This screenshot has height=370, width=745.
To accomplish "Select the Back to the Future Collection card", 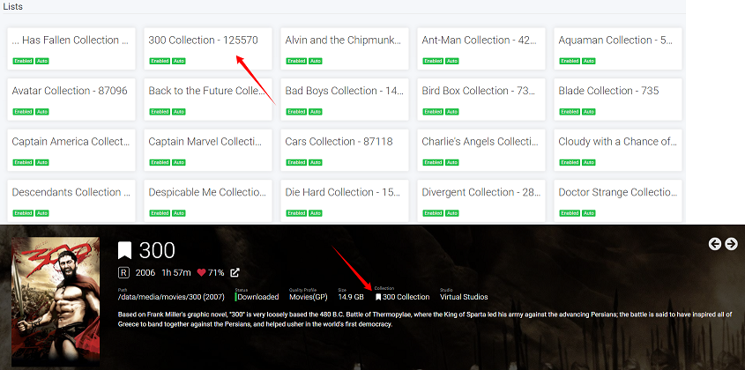I will pos(208,99).
